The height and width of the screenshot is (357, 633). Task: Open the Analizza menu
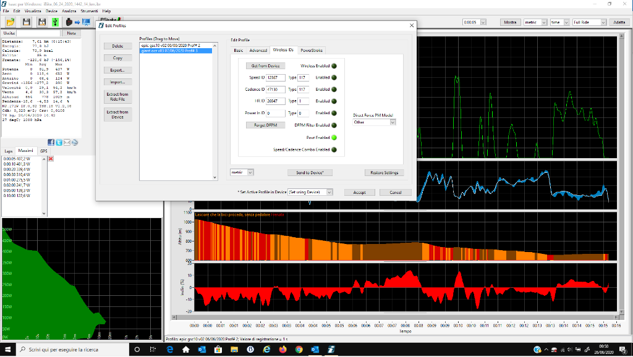69,11
